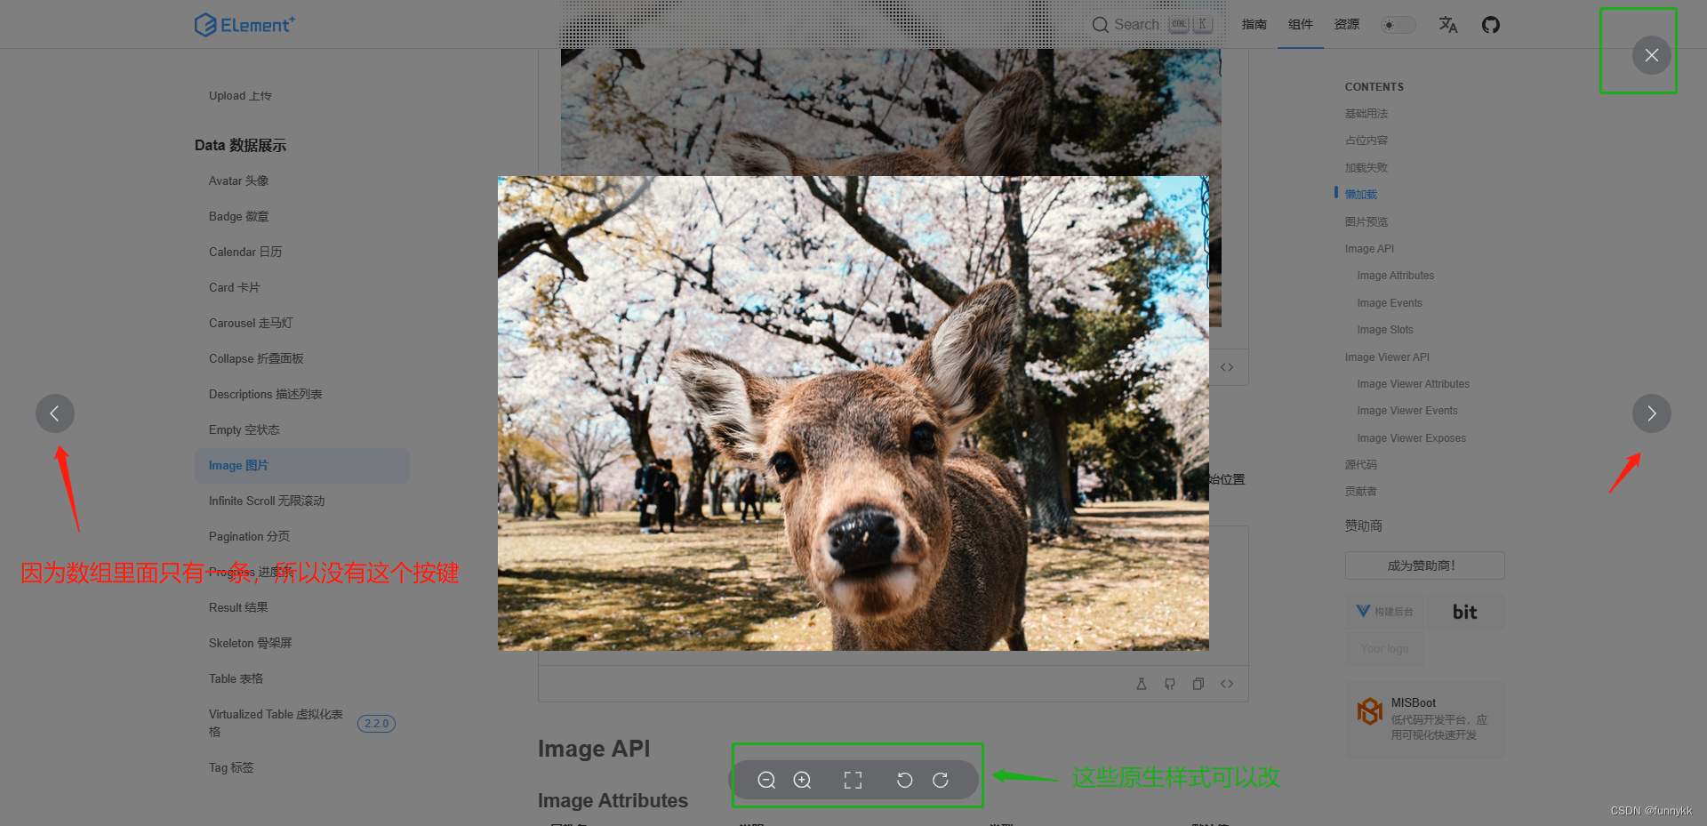The image size is (1707, 826).
Task: Jump to Image Viewer API section
Action: pyautogui.click(x=1387, y=357)
